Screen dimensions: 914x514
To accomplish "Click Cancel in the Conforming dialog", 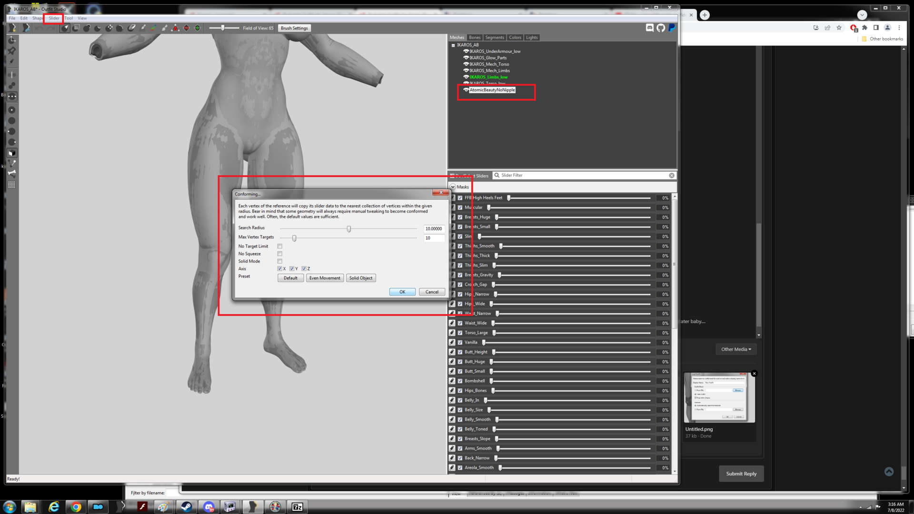I will tap(432, 292).
